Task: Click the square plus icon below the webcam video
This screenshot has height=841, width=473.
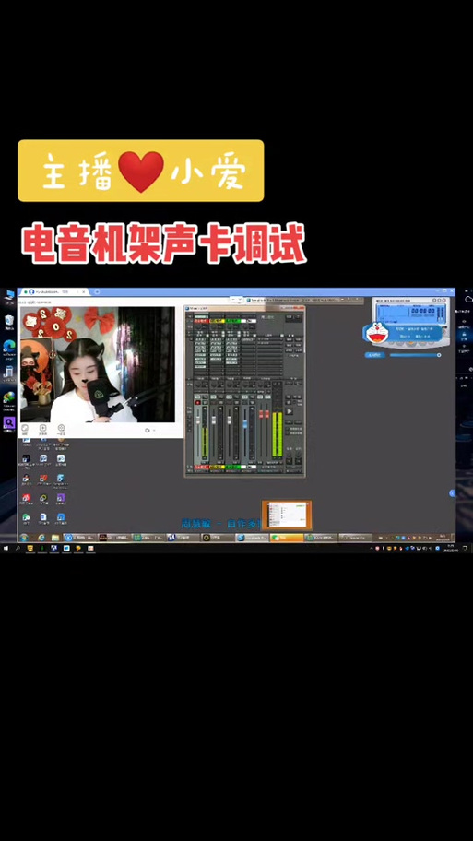Action: (x=43, y=428)
